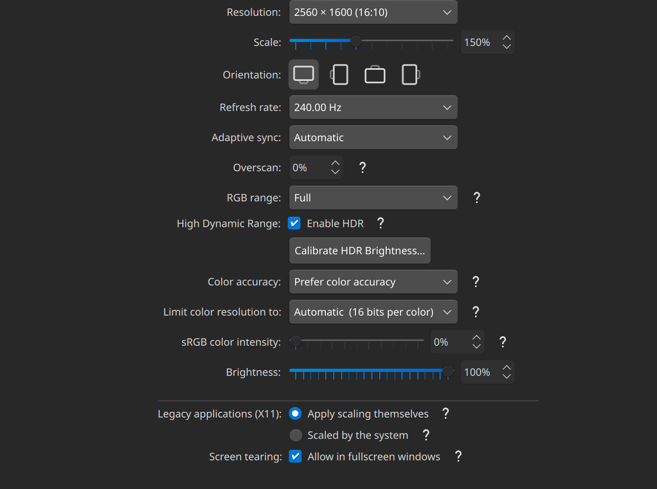Open help for RGB range
The height and width of the screenshot is (489, 657).
(x=477, y=198)
